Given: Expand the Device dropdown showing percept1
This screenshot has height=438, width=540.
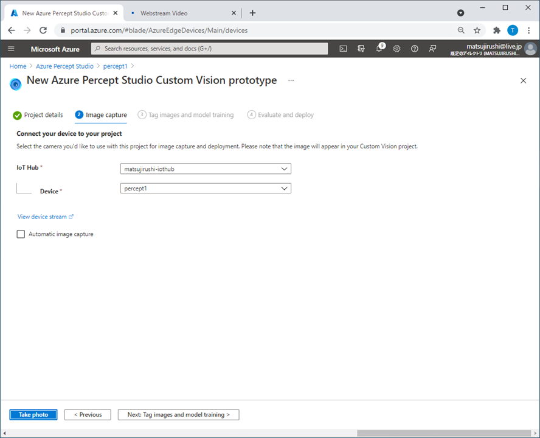Looking at the screenshot, I should (206, 189).
